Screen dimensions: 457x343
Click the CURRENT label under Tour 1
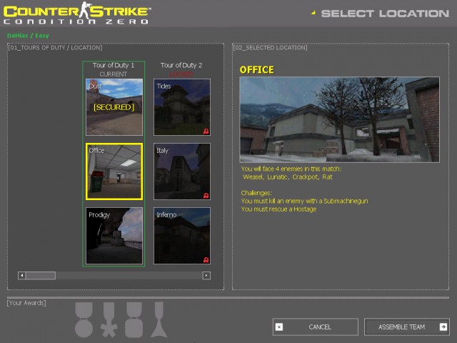click(x=114, y=74)
